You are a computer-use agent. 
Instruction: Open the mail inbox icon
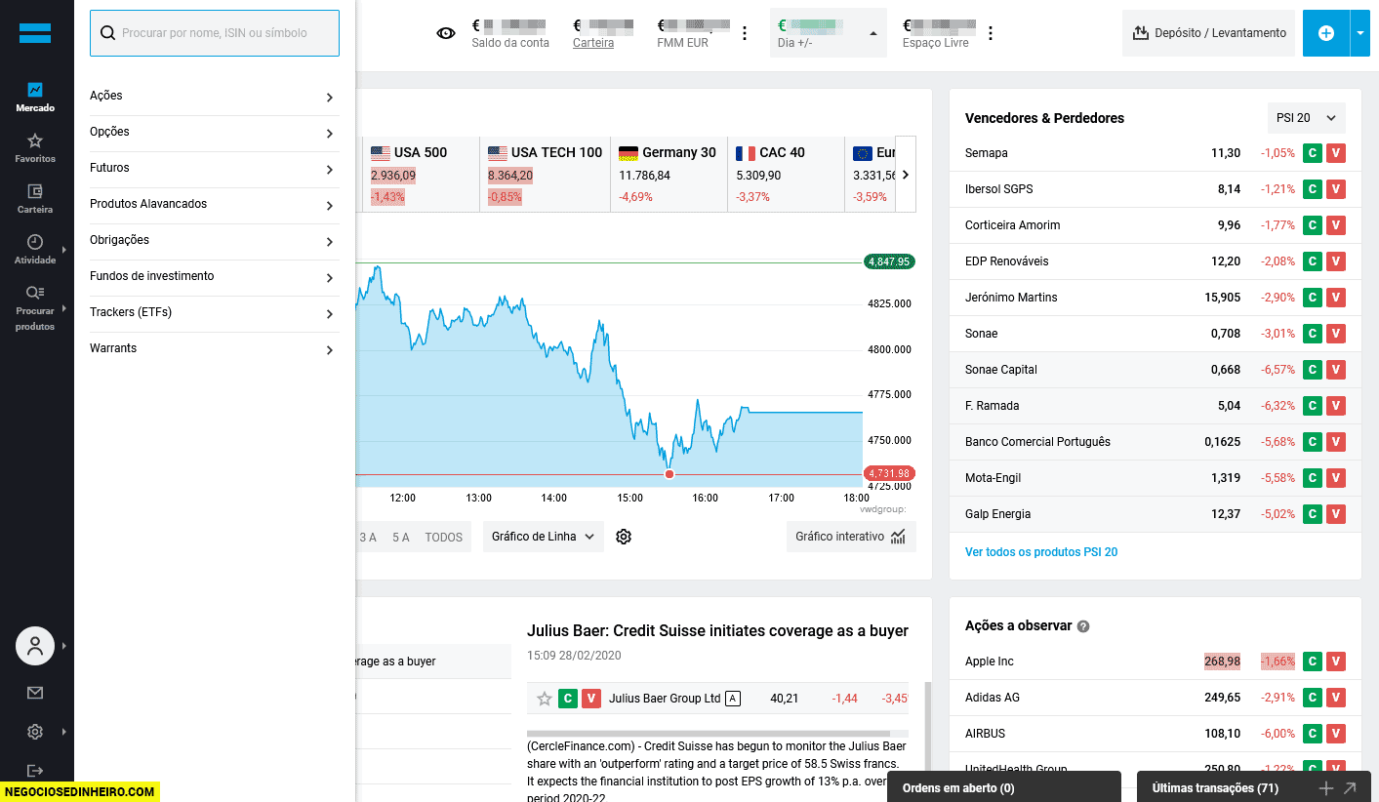pos(35,693)
